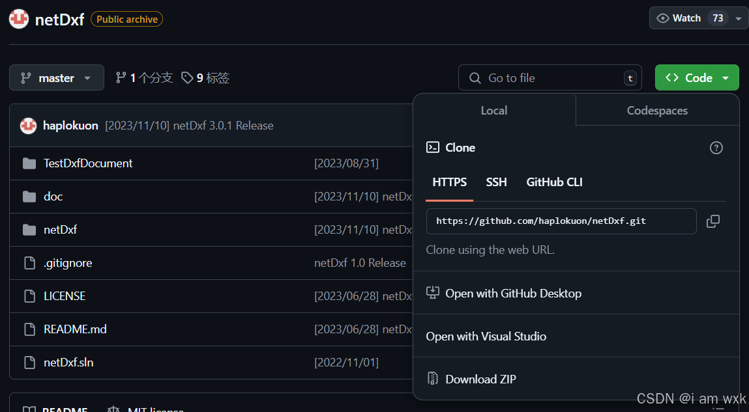
Task: Select the HTTPS clone tab
Action: 450,182
